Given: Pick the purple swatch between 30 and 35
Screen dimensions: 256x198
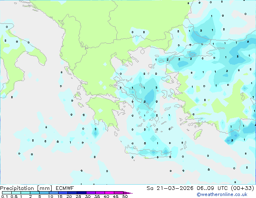Looking at the screenshot, I should (x=91, y=193).
